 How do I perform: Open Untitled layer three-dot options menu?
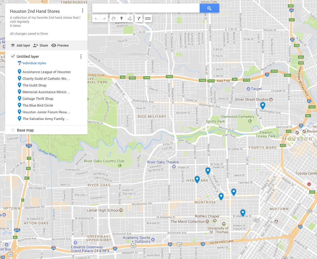(x=81, y=57)
